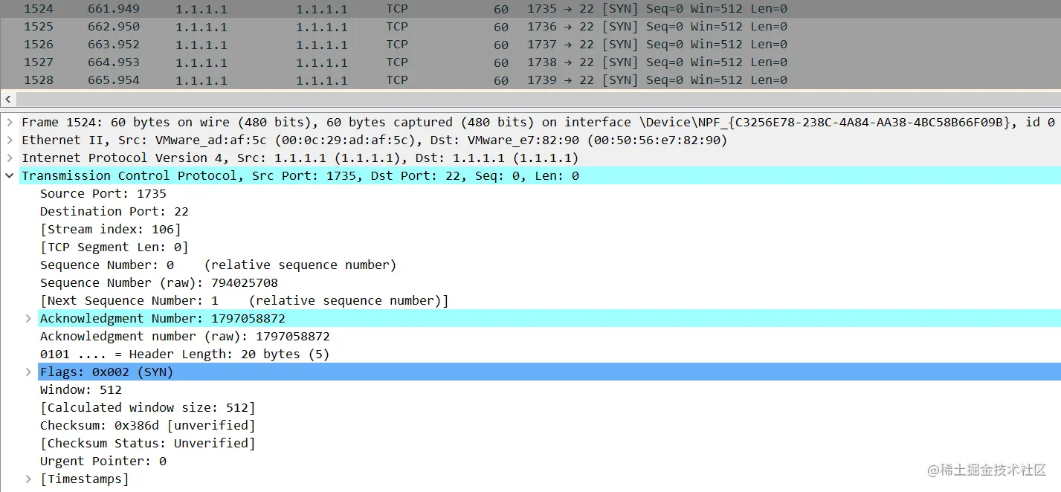The width and height of the screenshot is (1061, 492).
Task: Select the Window: 512 field
Action: tap(81, 390)
